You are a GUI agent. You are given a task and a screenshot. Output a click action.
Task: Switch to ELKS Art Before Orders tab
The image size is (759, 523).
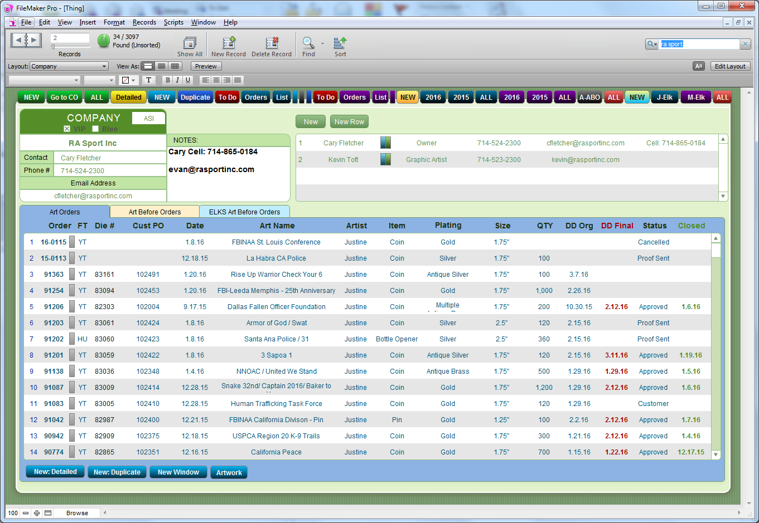click(x=244, y=212)
